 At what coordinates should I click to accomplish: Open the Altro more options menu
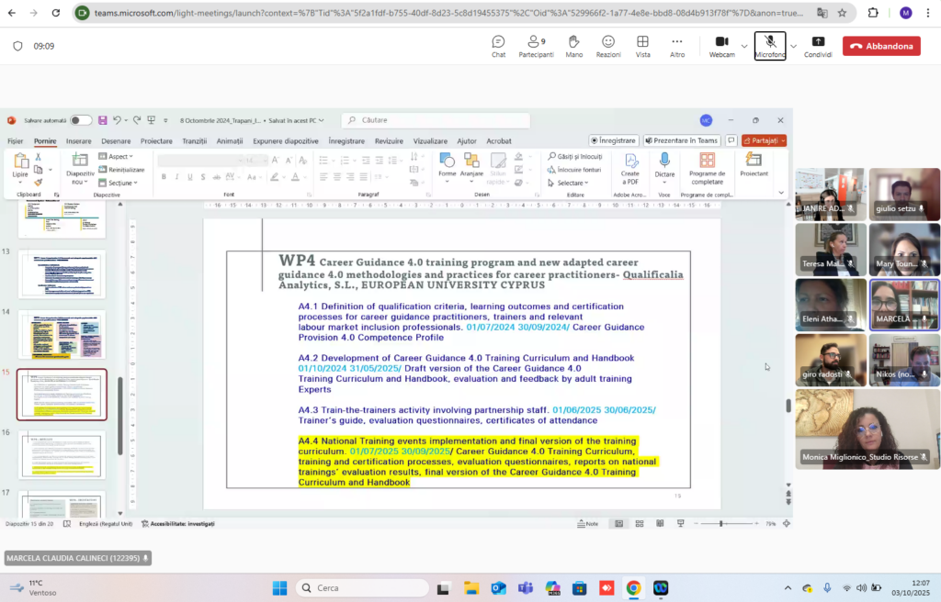pos(677,46)
